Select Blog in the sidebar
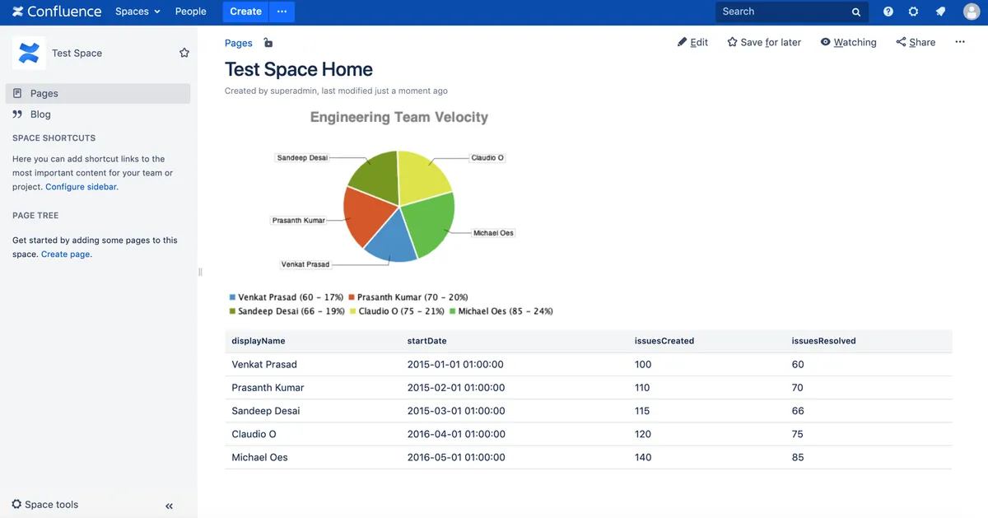The width and height of the screenshot is (988, 518). click(98, 114)
